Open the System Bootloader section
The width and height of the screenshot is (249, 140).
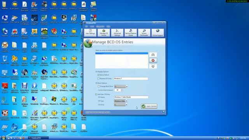click(144, 33)
